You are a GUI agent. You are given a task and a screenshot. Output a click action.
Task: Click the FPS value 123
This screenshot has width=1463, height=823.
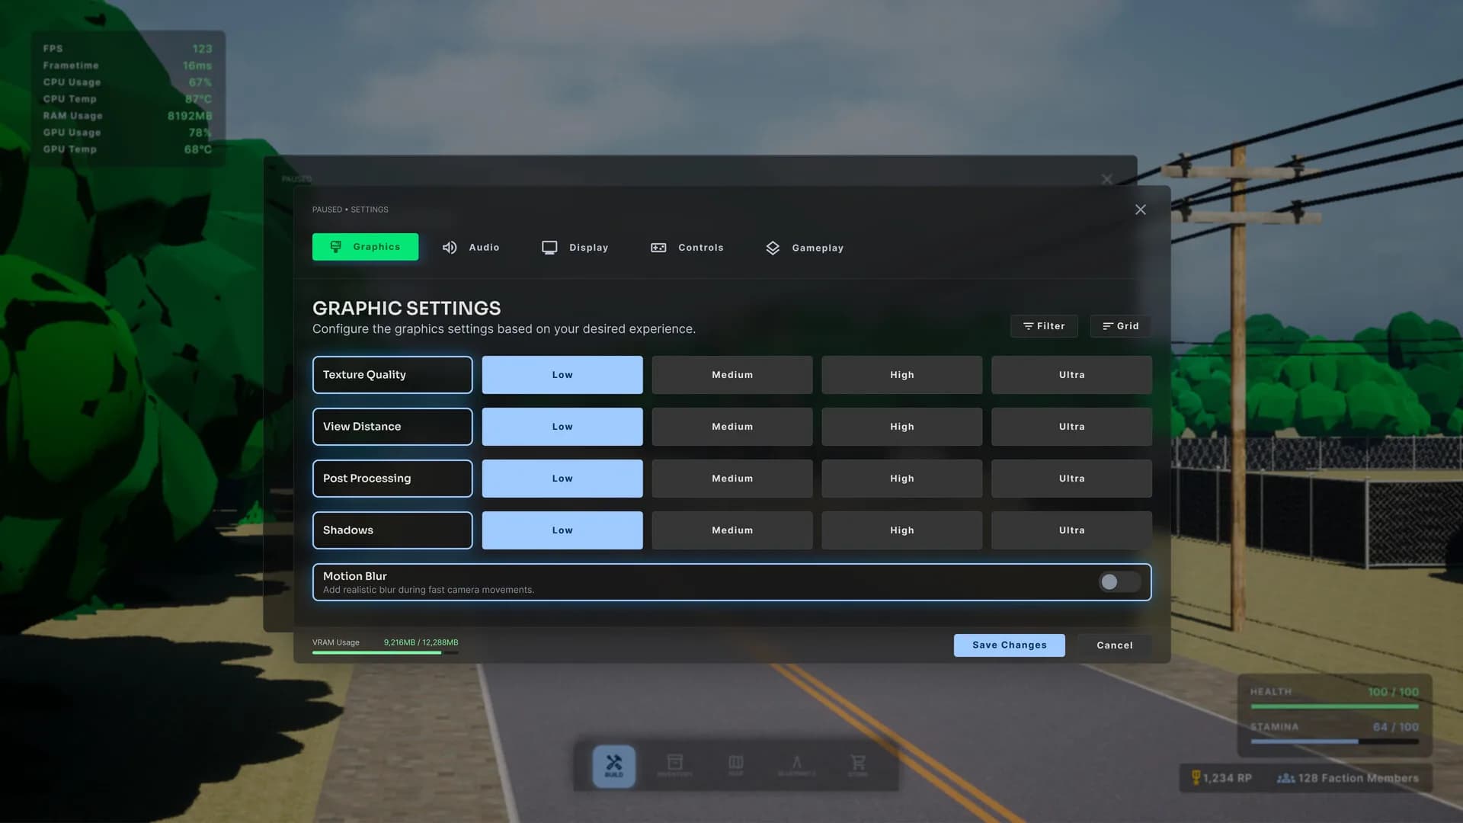click(202, 49)
